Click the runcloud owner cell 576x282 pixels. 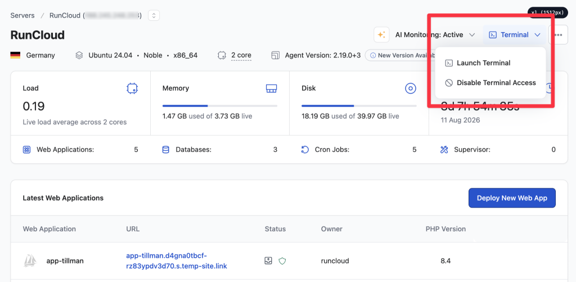335,261
